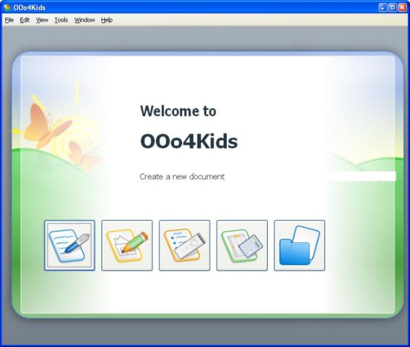
Task: Click the large 'OOo4Kids' heading
Action: click(189, 141)
